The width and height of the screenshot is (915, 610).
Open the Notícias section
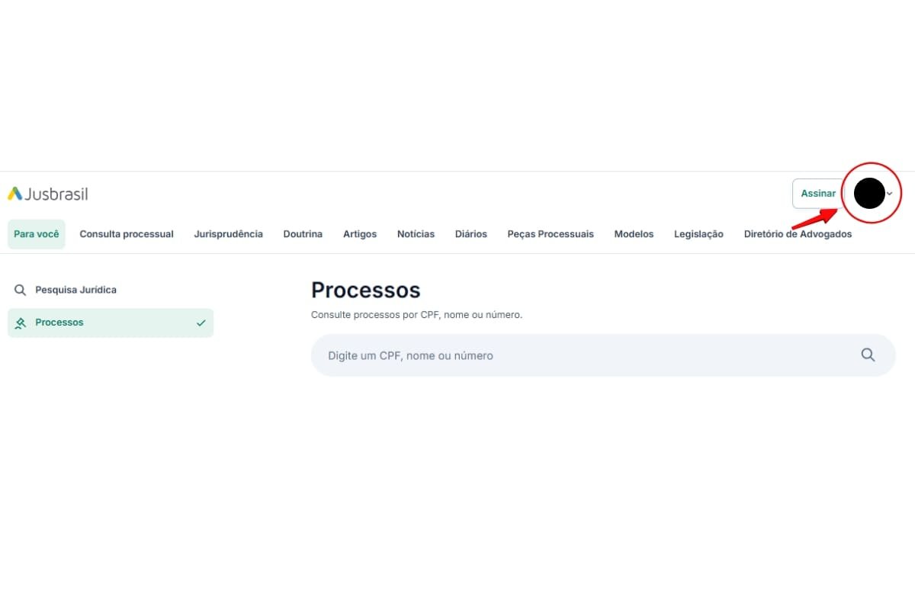point(416,234)
